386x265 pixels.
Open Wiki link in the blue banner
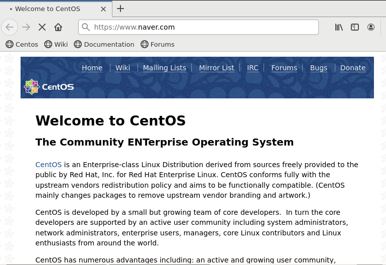point(122,68)
